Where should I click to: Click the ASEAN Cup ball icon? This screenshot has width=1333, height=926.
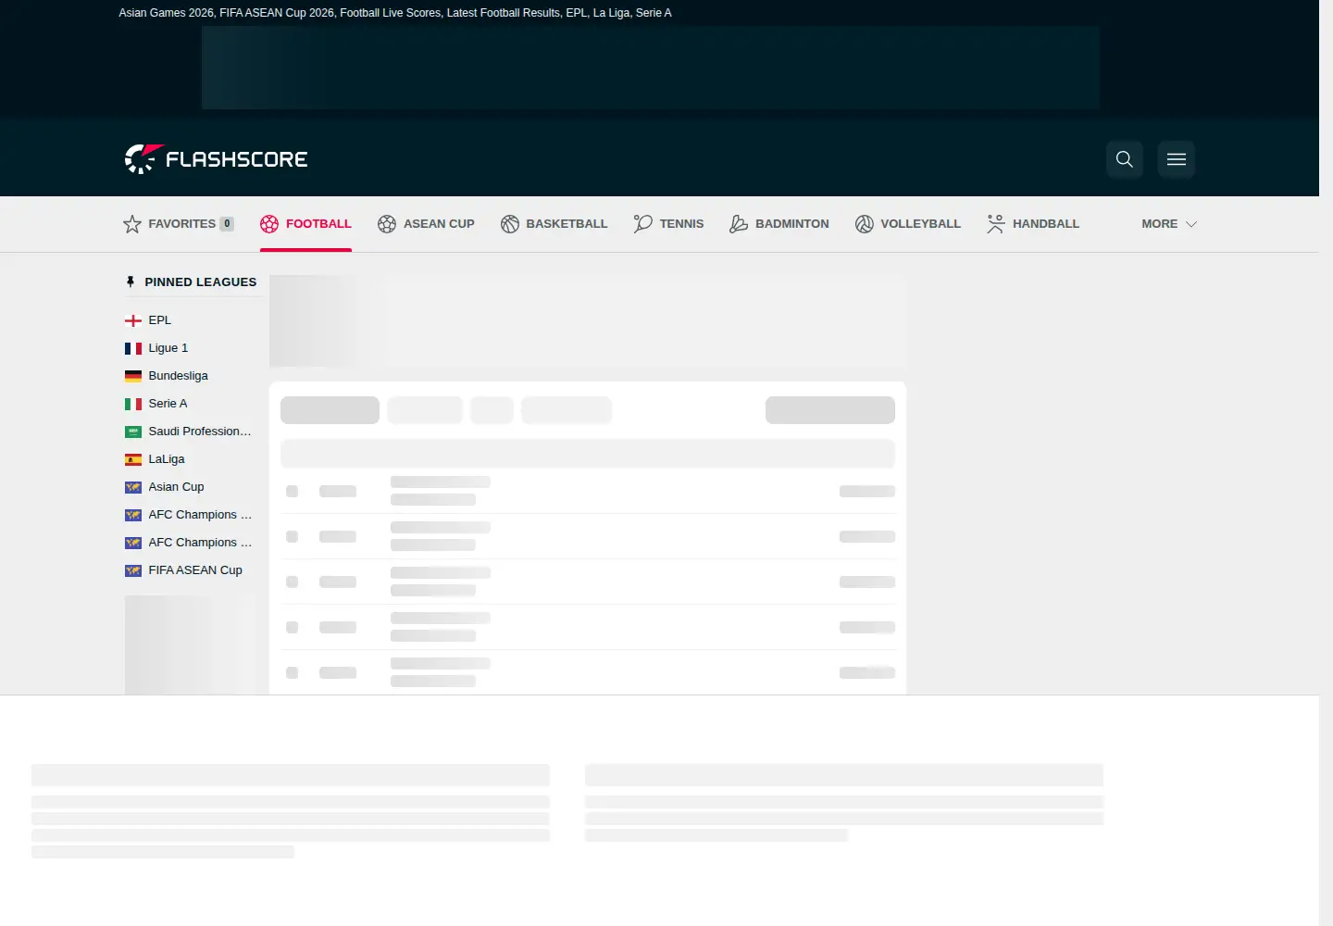(x=387, y=224)
